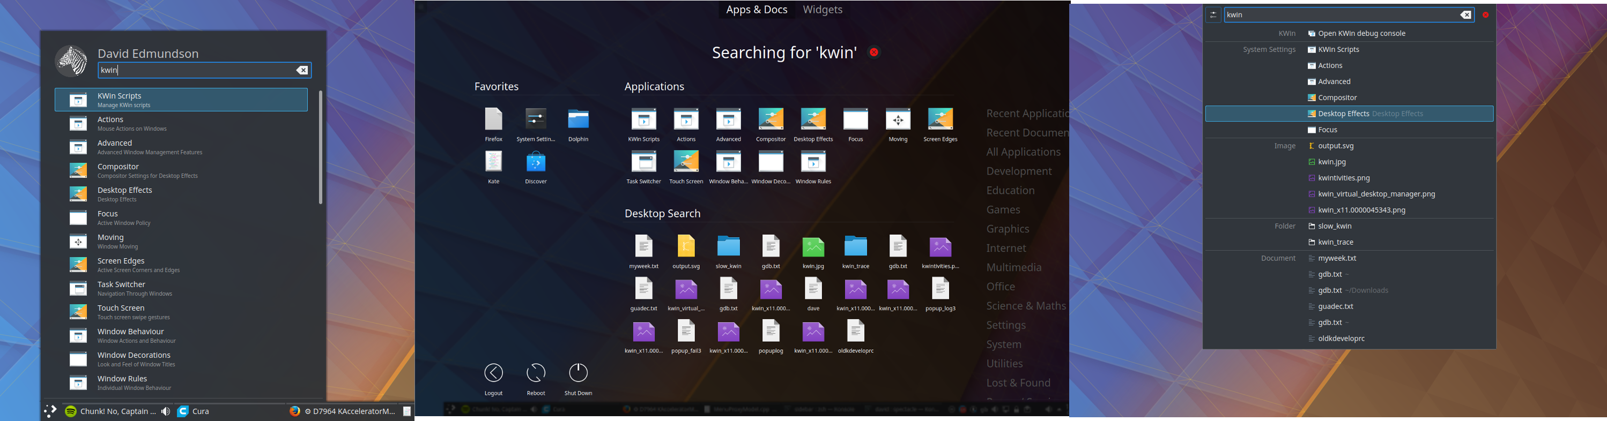1607x421 pixels.
Task: Select Development category in dashboard
Action: [x=1019, y=171]
